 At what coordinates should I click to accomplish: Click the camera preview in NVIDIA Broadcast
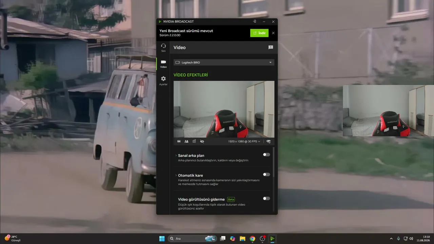click(224, 109)
